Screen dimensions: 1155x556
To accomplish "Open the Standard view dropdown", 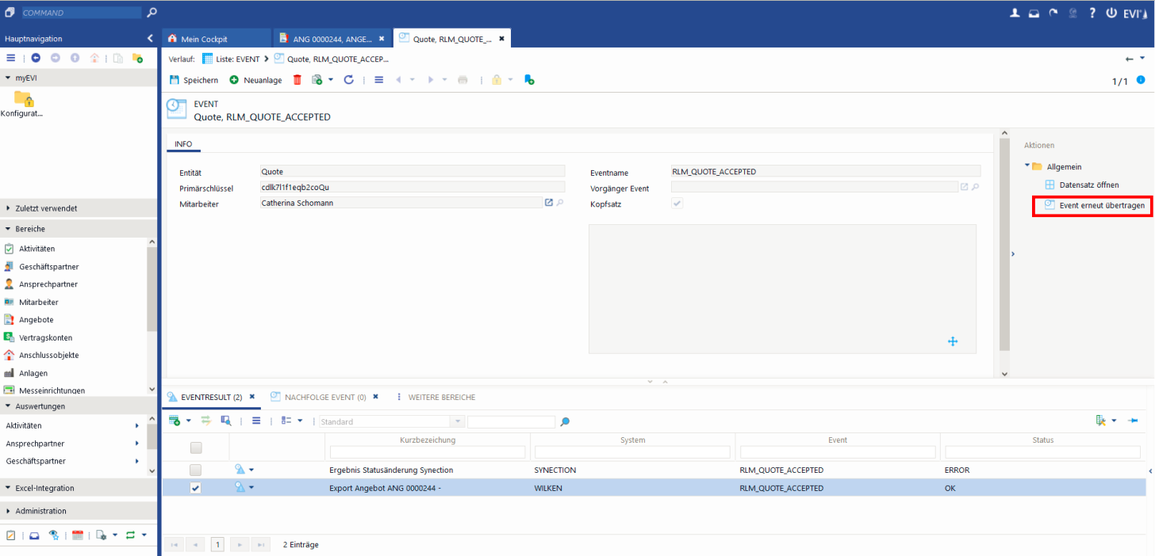I will coord(458,422).
